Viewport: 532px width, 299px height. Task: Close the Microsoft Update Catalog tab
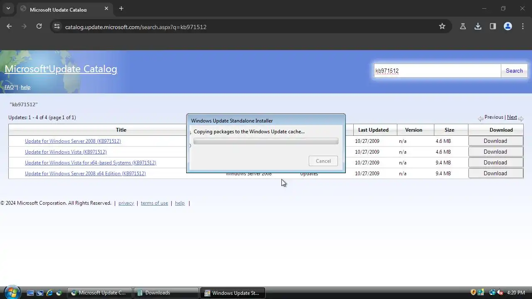[x=106, y=8]
